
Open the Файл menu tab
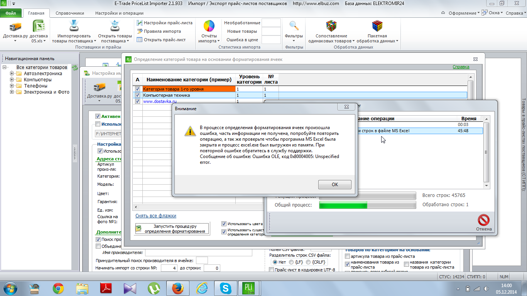(x=11, y=13)
